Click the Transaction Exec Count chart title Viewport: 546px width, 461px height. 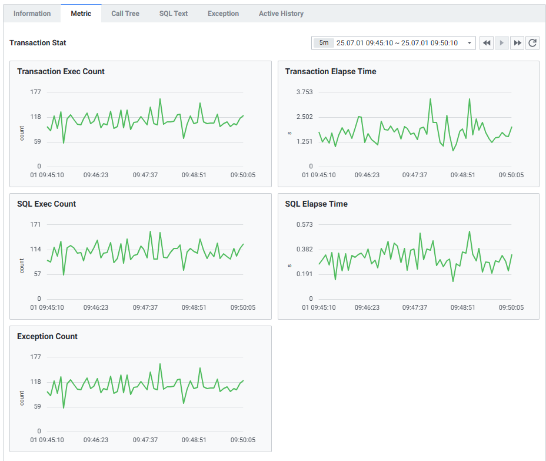coord(61,71)
